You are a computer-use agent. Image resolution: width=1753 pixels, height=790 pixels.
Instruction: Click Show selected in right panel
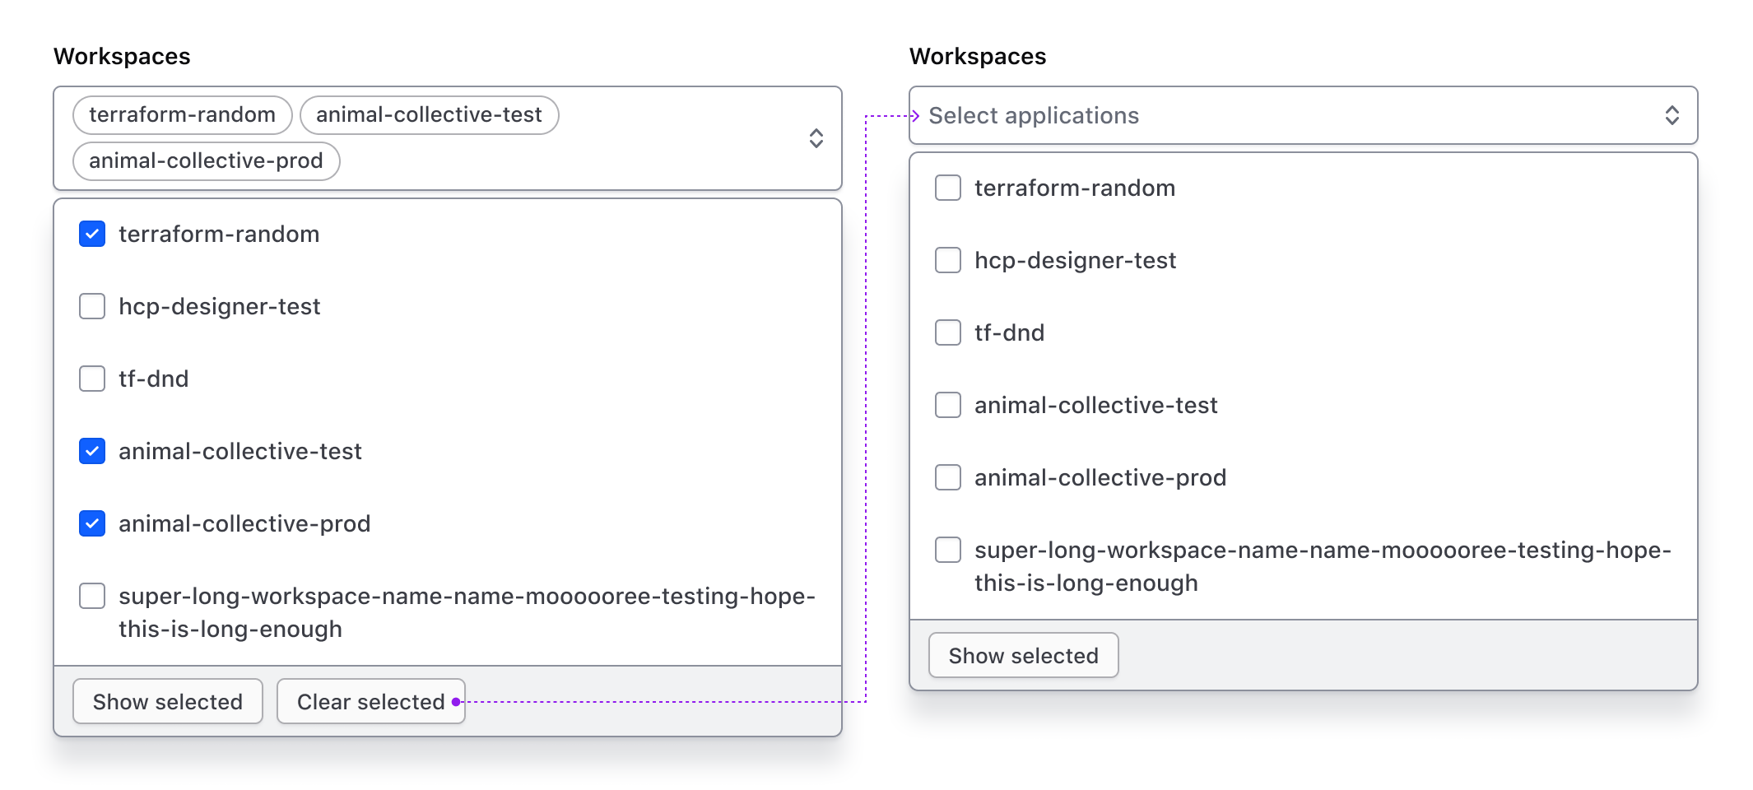pyautogui.click(x=1023, y=655)
